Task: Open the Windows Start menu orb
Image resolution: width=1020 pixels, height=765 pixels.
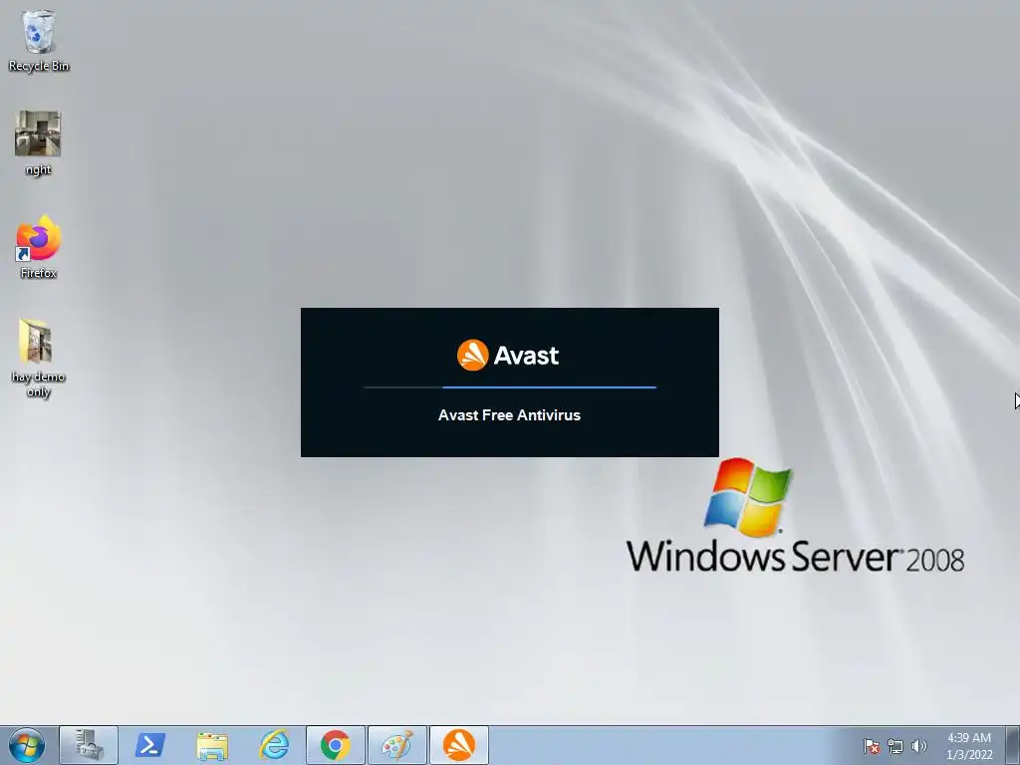Action: click(x=27, y=745)
